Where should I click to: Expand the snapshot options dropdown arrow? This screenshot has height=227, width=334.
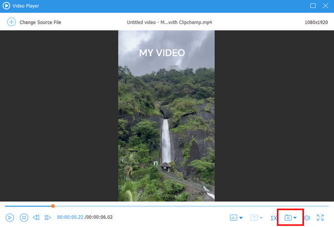tap(295, 218)
